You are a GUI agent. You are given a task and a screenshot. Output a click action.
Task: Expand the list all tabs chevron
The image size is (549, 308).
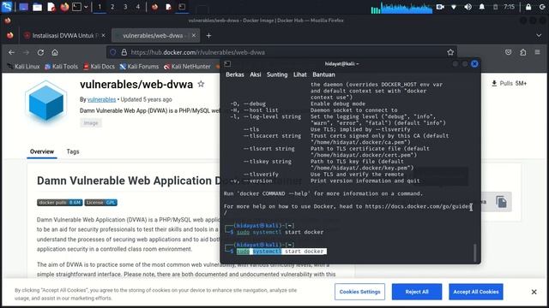click(x=539, y=35)
